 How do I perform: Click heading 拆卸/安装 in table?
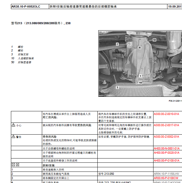click(49, 165)
